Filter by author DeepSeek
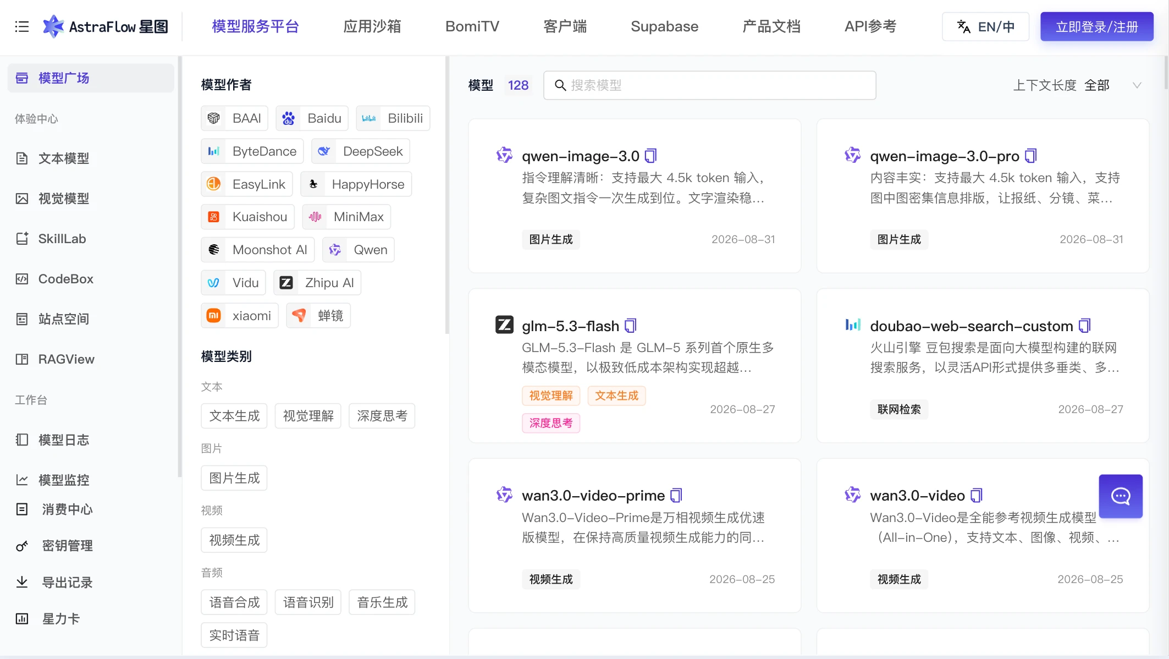This screenshot has width=1169, height=659. point(360,151)
